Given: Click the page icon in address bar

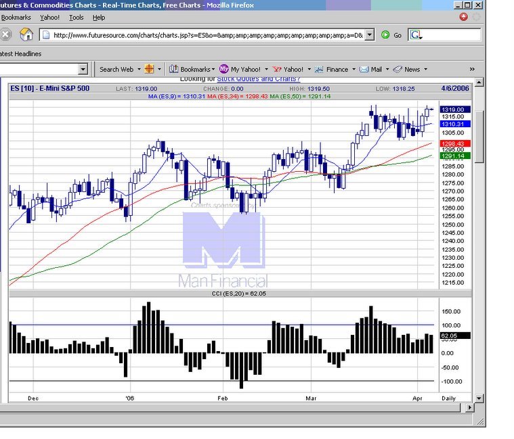Looking at the screenshot, I should 46,35.
